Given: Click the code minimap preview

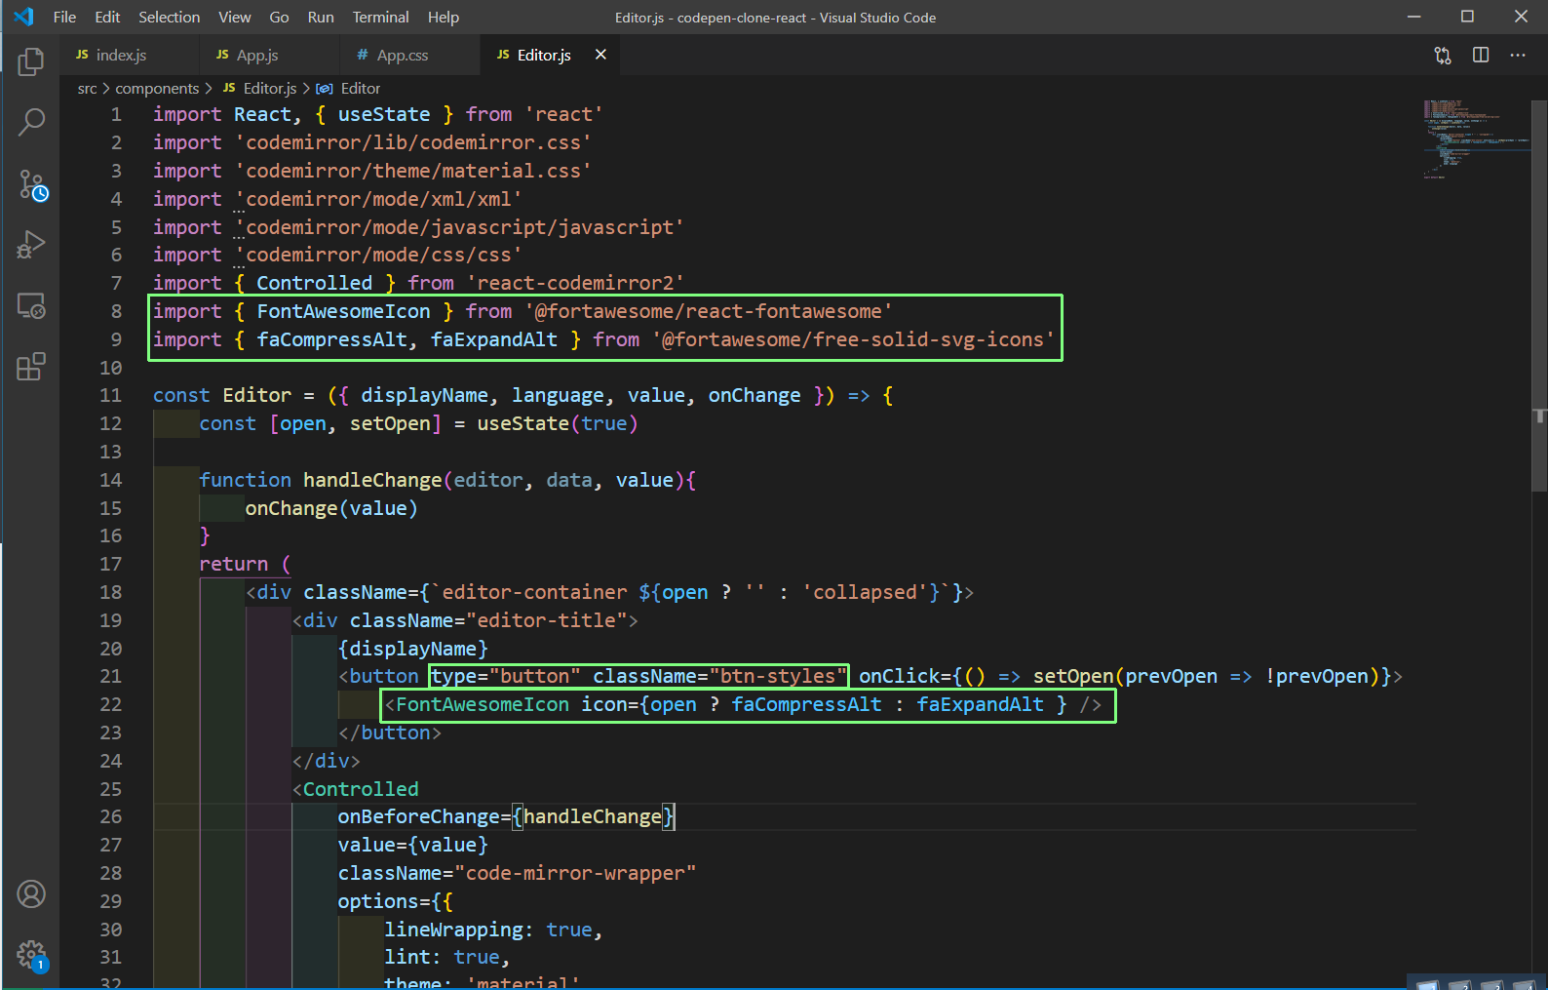Looking at the screenshot, I should (1475, 139).
